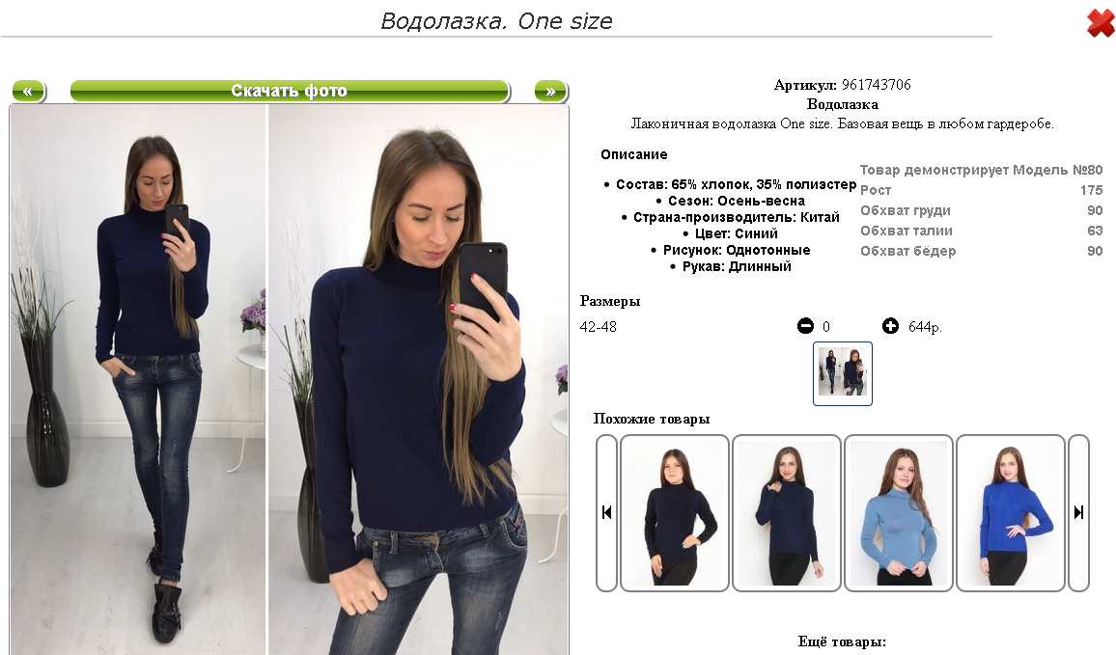The image size is (1116, 655).
Task: Click the 42-48 size label
Action: click(x=598, y=327)
